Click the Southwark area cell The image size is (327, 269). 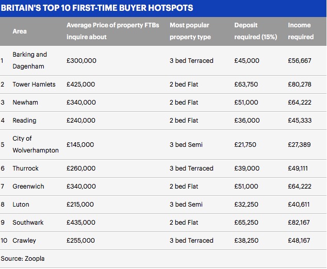[x=28, y=222]
